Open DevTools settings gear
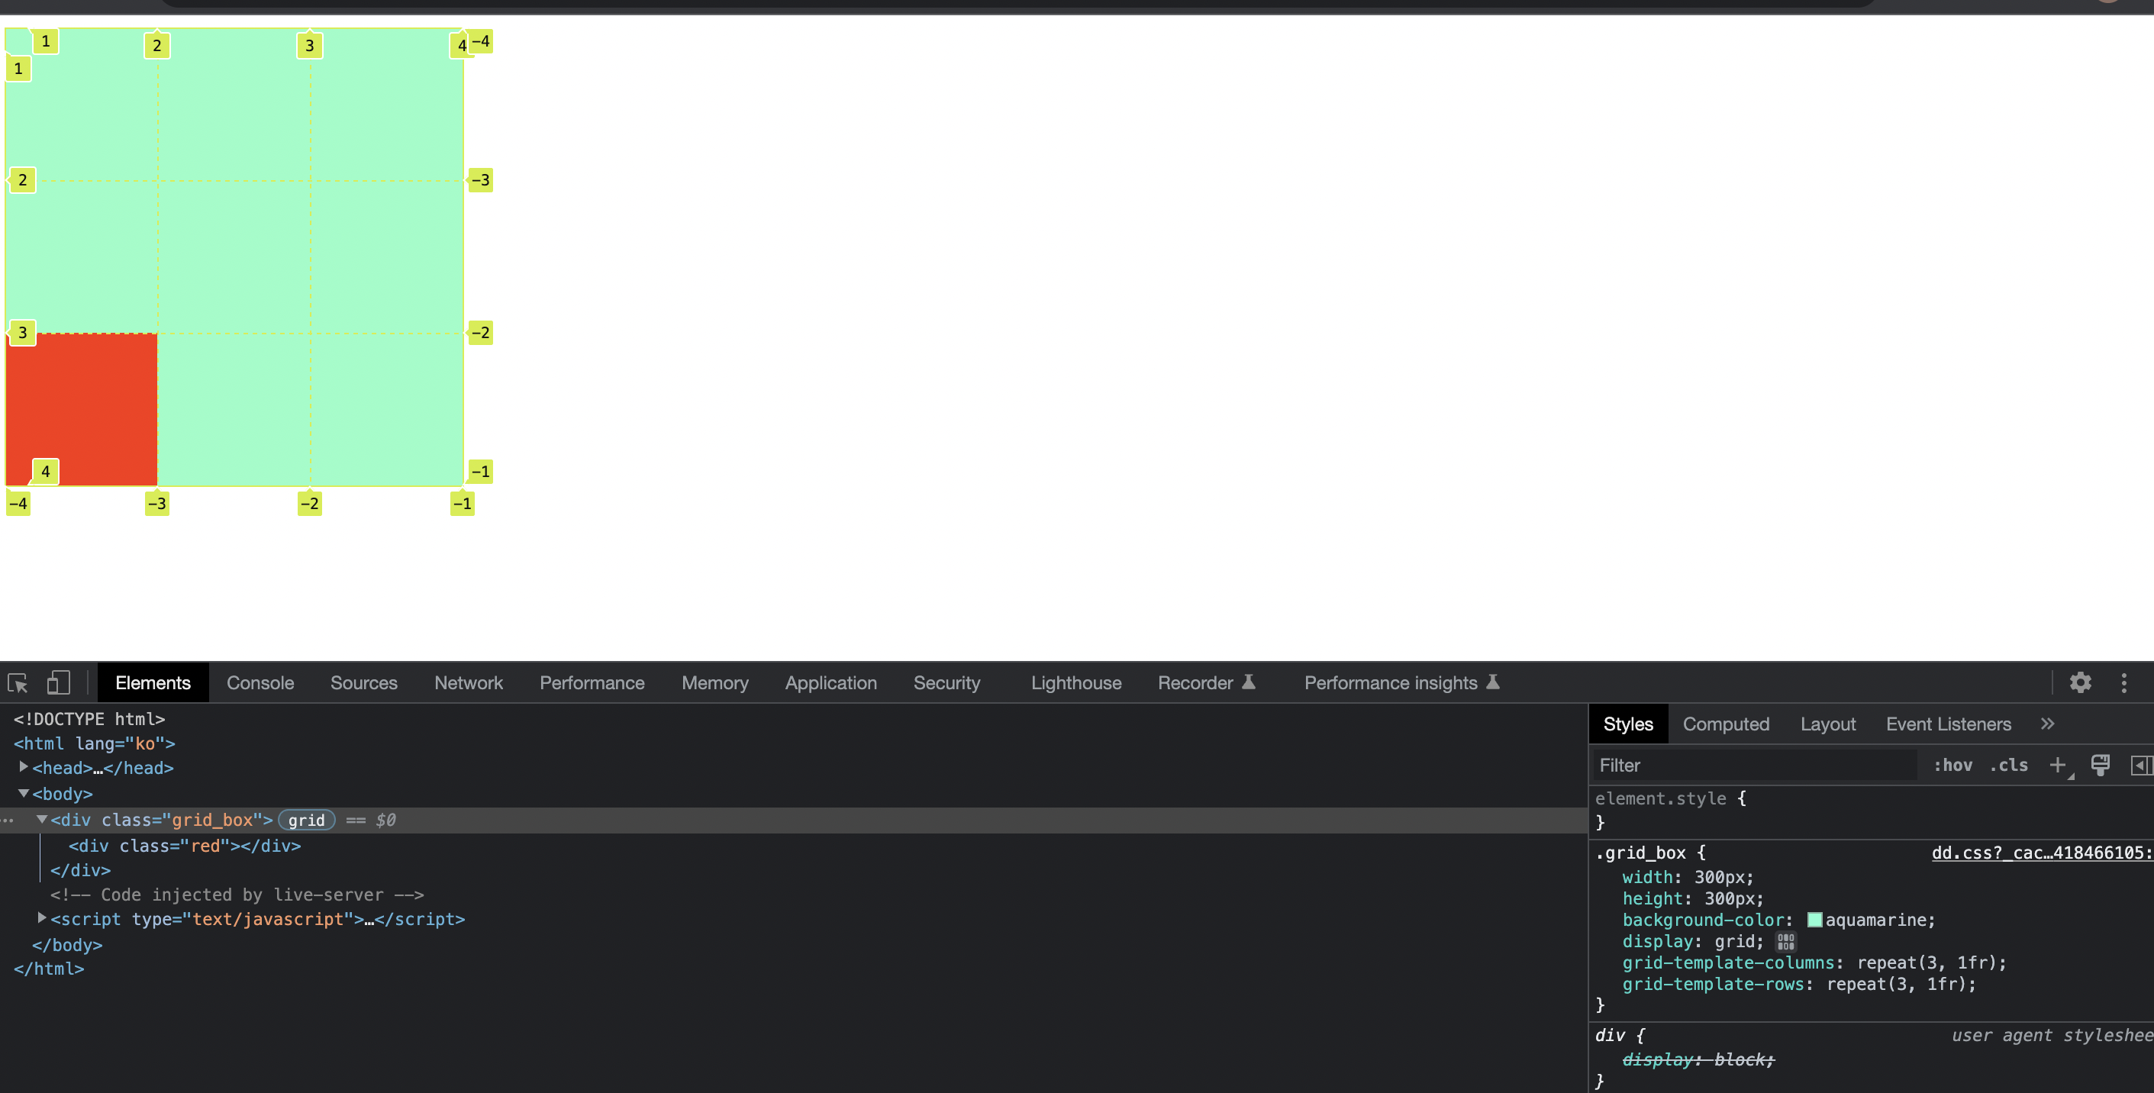The width and height of the screenshot is (2154, 1093). [x=2080, y=683]
